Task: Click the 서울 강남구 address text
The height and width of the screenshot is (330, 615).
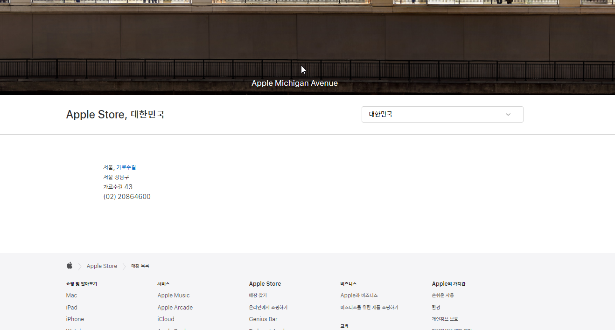Action: point(116,177)
